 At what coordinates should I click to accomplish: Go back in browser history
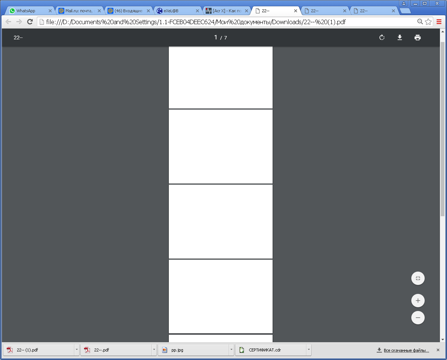(x=8, y=22)
